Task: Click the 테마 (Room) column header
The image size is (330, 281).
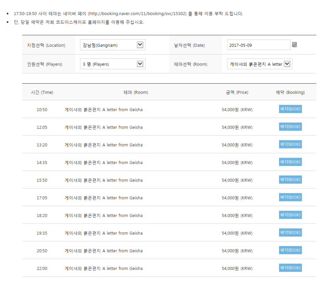Action: tap(136, 92)
